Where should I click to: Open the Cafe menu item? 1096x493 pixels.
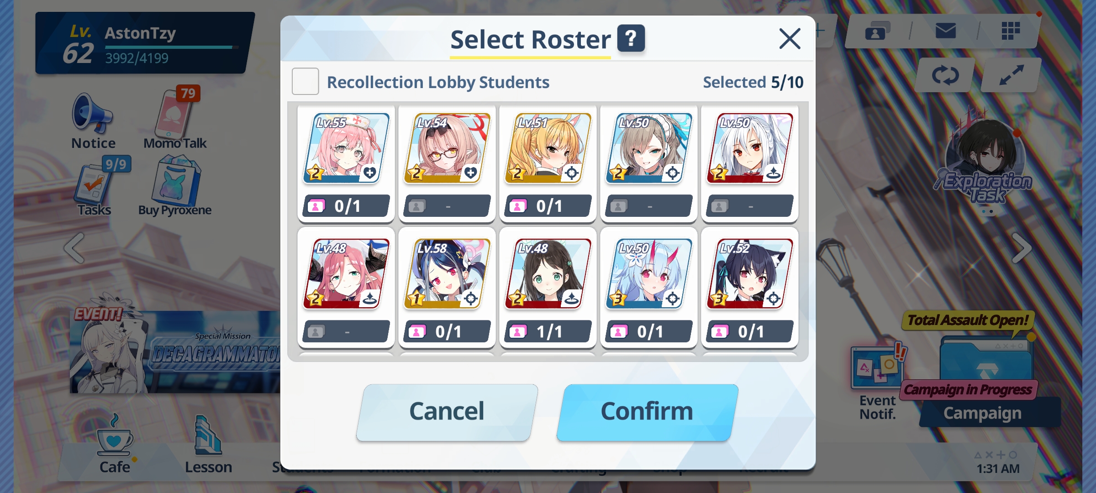pyautogui.click(x=115, y=444)
